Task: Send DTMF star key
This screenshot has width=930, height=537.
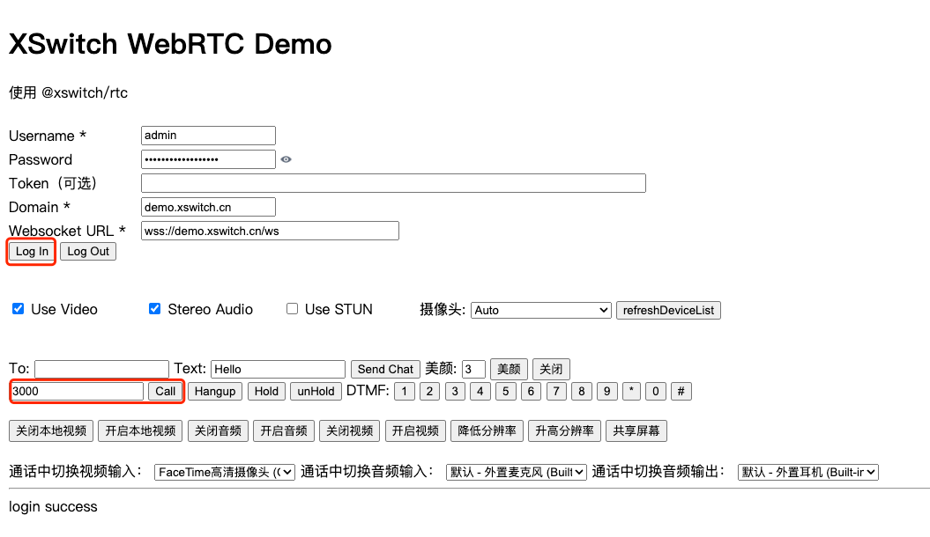Action: point(631,392)
